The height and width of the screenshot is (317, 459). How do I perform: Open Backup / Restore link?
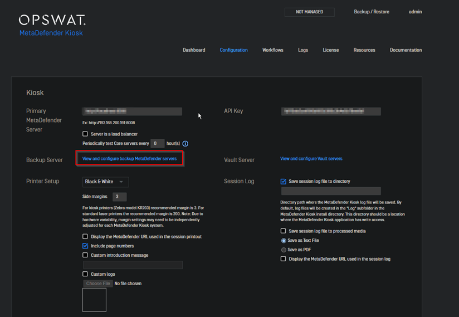pyautogui.click(x=372, y=12)
